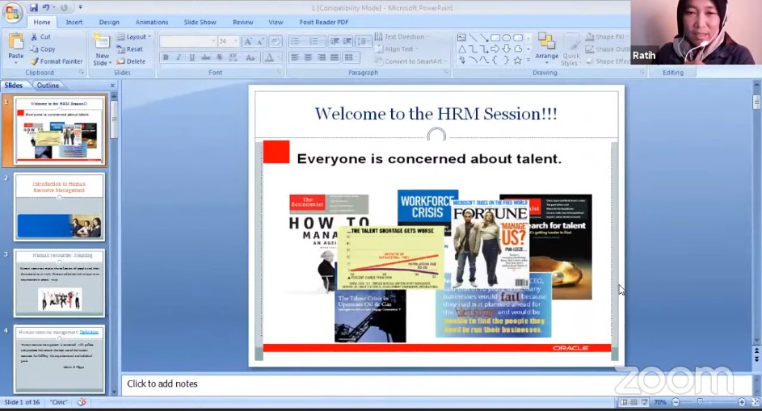Open the Layout dropdown
This screenshot has height=411, width=762.
(x=134, y=36)
